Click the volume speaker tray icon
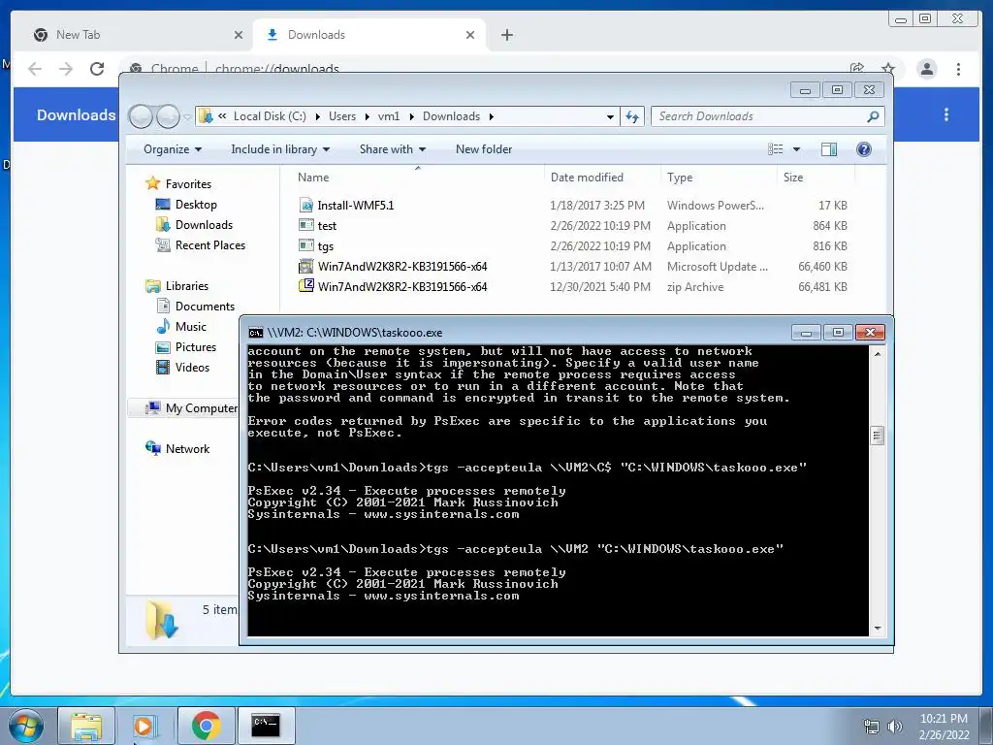993x745 pixels. pos(894,727)
